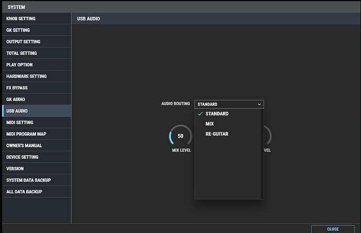Open the Owner's Manual entry
The image size is (361, 233).
coord(24,145)
